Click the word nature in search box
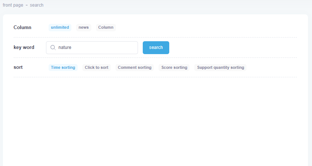 [x=65, y=47]
